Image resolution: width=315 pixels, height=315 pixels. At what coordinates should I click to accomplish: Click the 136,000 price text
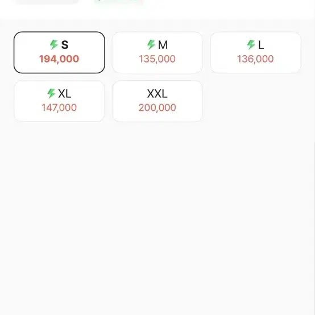(255, 59)
